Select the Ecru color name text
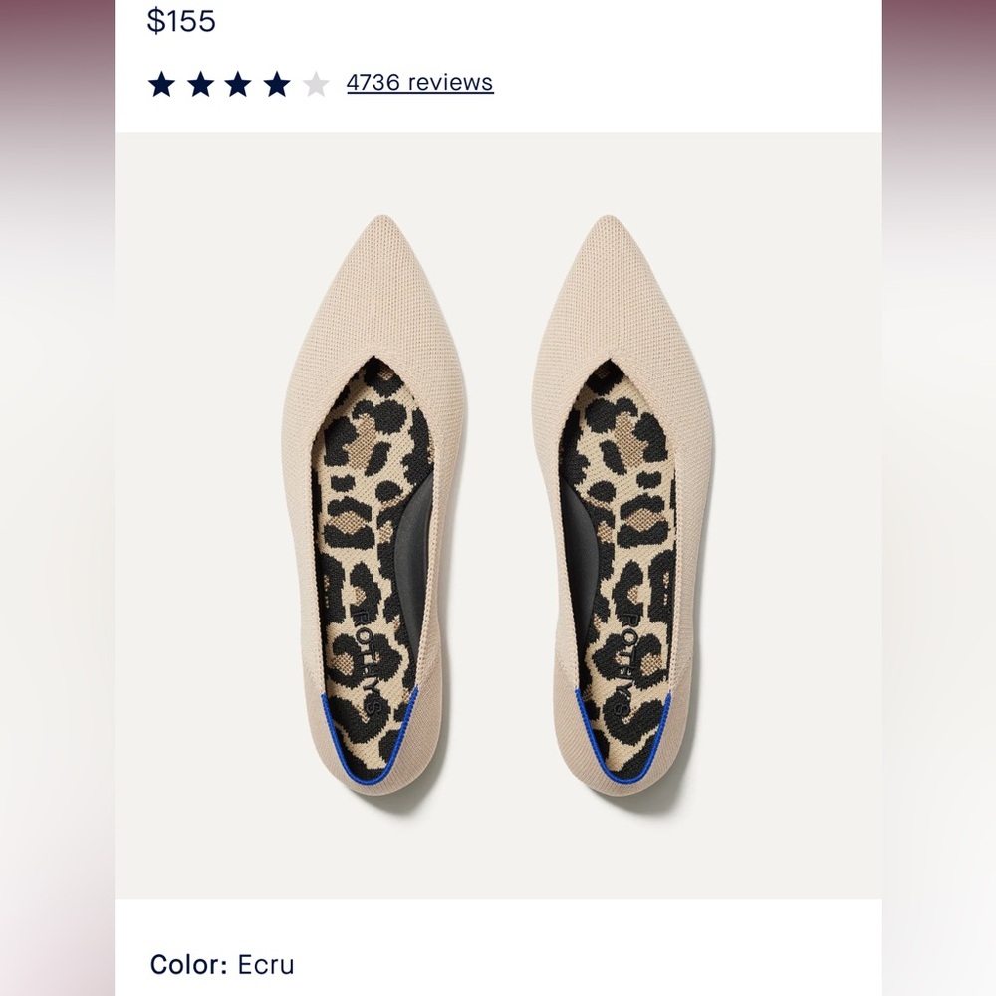This screenshot has height=996, width=996. pyautogui.click(x=266, y=964)
